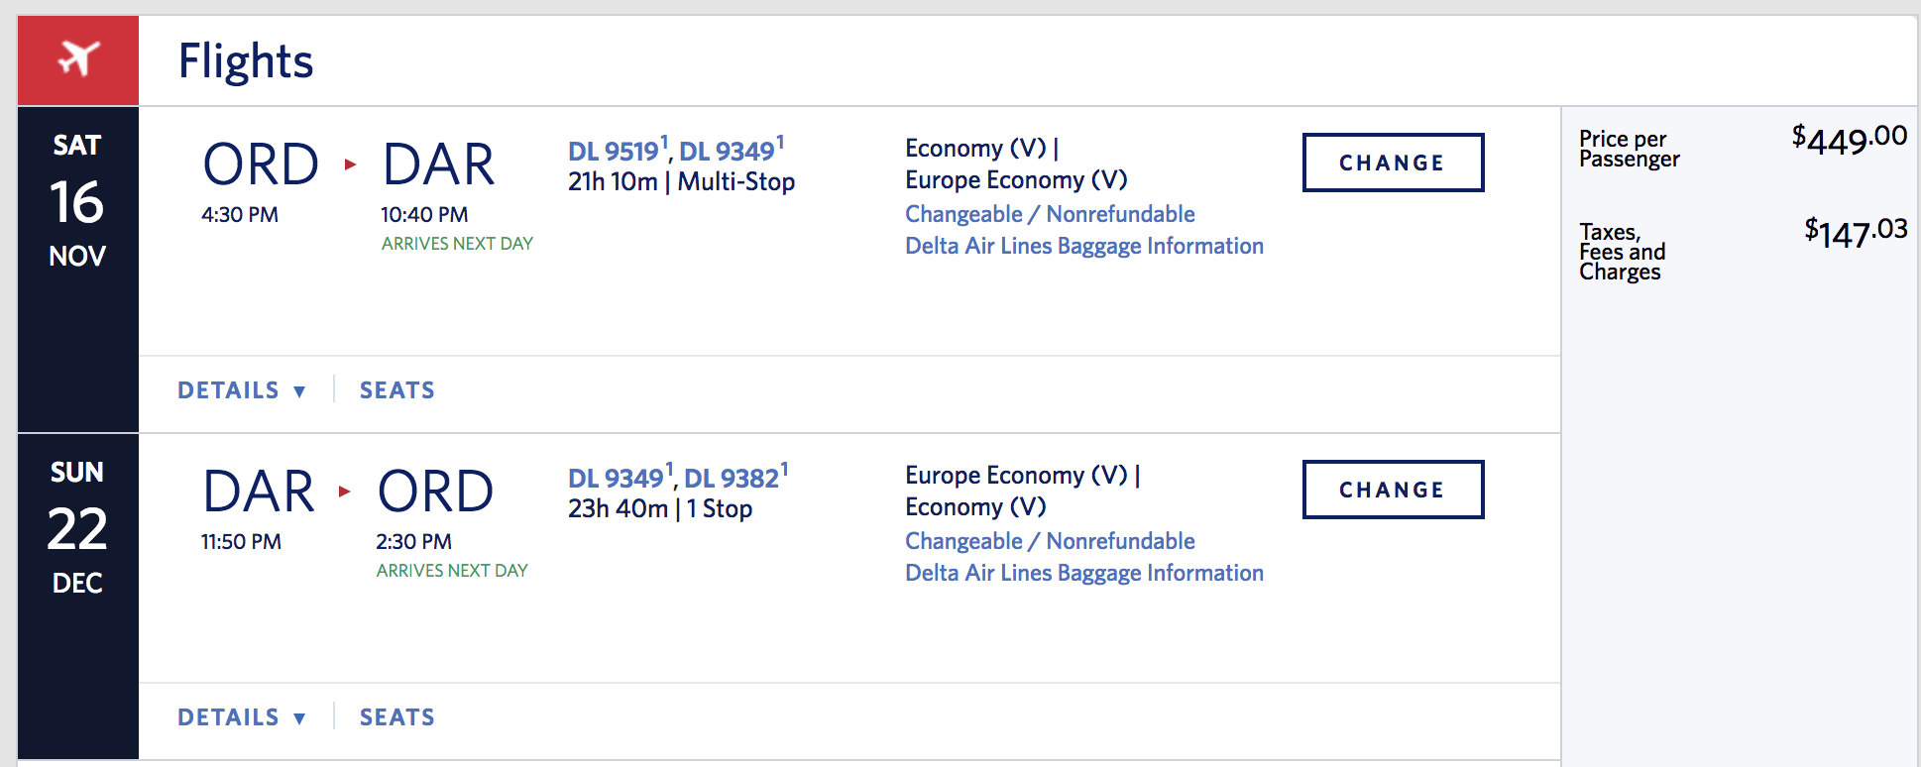Open DL 9349 link on the return flight
Screen dimensions: 1921x767
coord(616,479)
